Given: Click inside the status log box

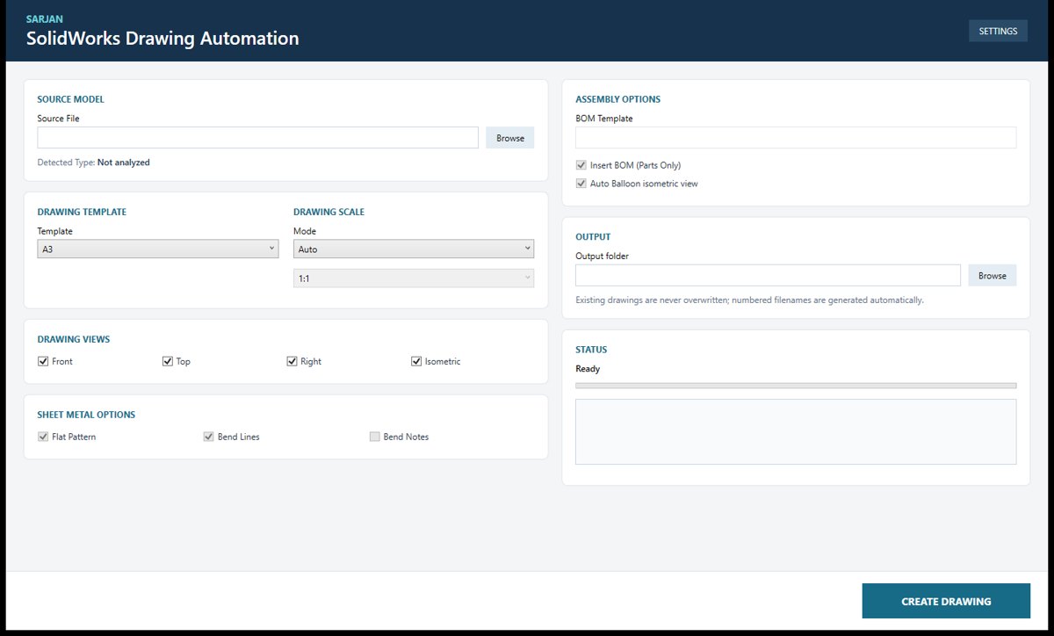Looking at the screenshot, I should 796,431.
